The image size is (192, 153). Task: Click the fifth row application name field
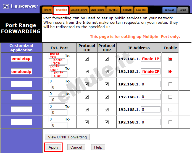tap(21, 109)
